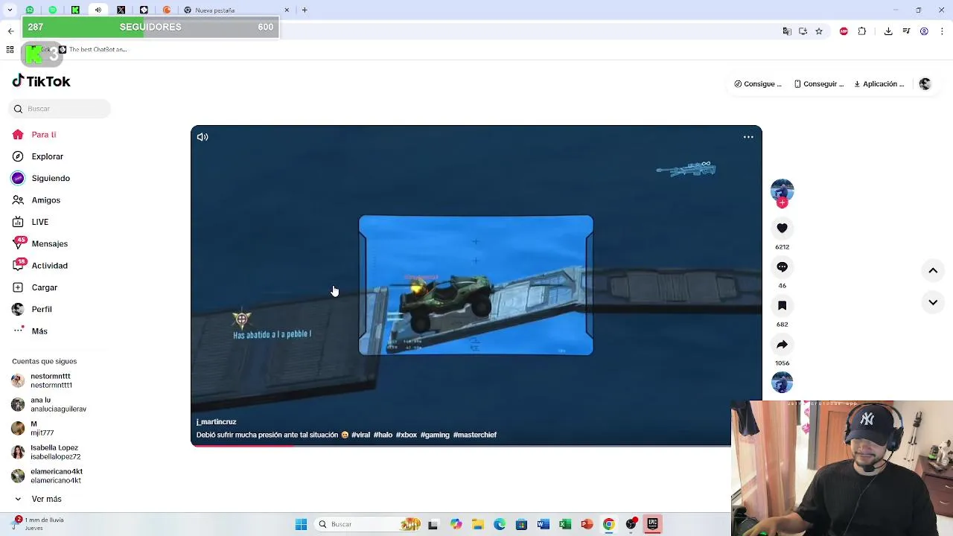Open Chrome tab search dropdown arrow
Viewport: 953px width, 536px height.
coord(10,10)
